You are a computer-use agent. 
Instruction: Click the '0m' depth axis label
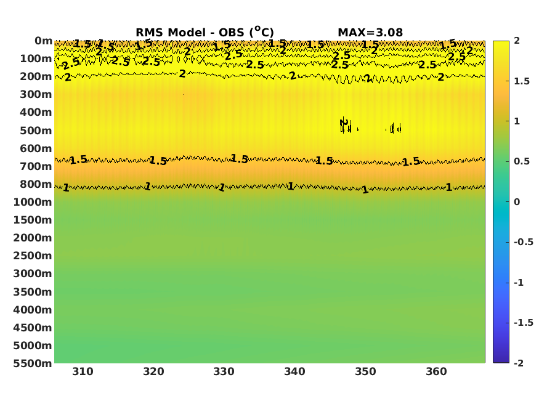click(43, 41)
